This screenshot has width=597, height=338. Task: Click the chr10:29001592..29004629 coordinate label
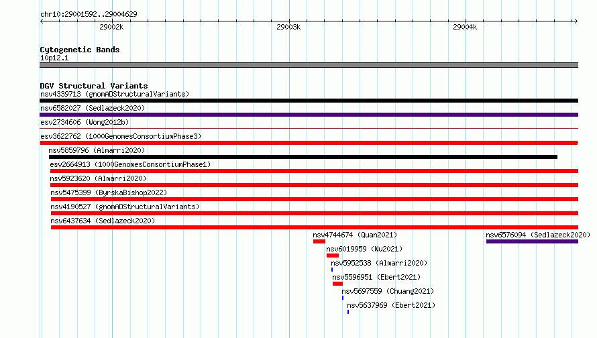89,14
